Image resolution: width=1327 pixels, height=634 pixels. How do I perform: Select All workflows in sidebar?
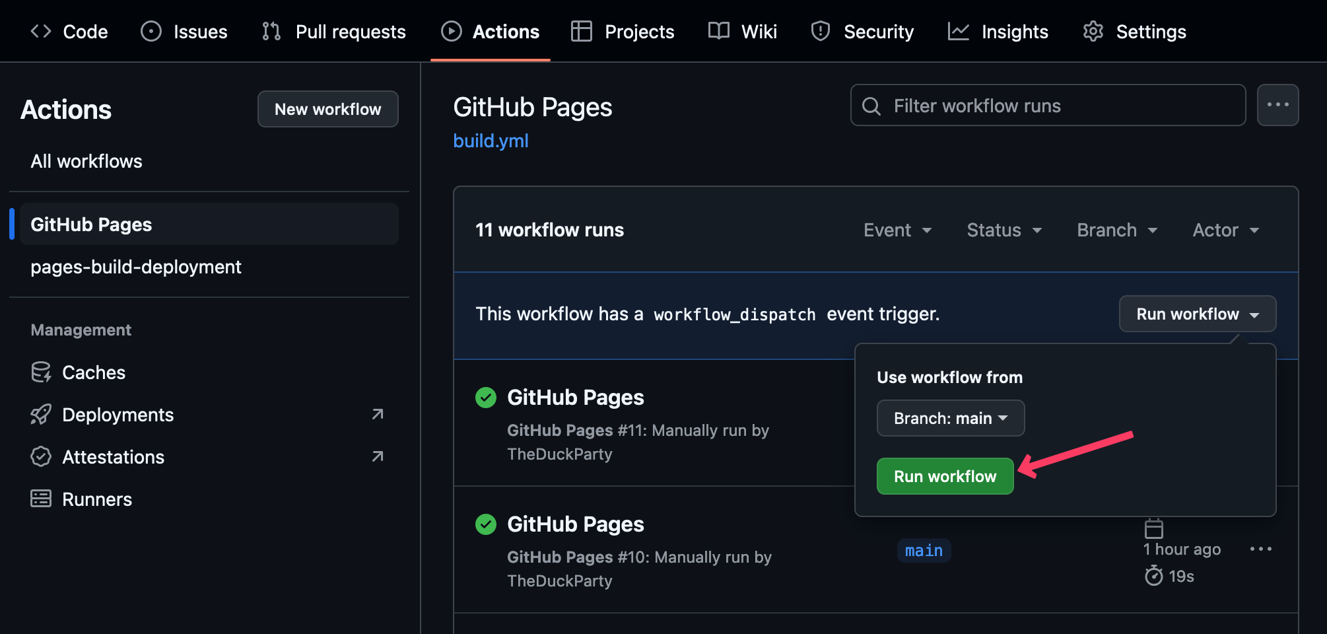pos(86,161)
